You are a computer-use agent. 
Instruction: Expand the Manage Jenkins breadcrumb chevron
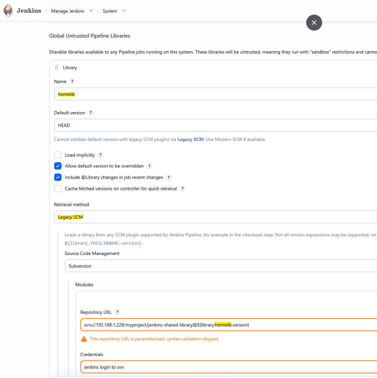point(91,11)
